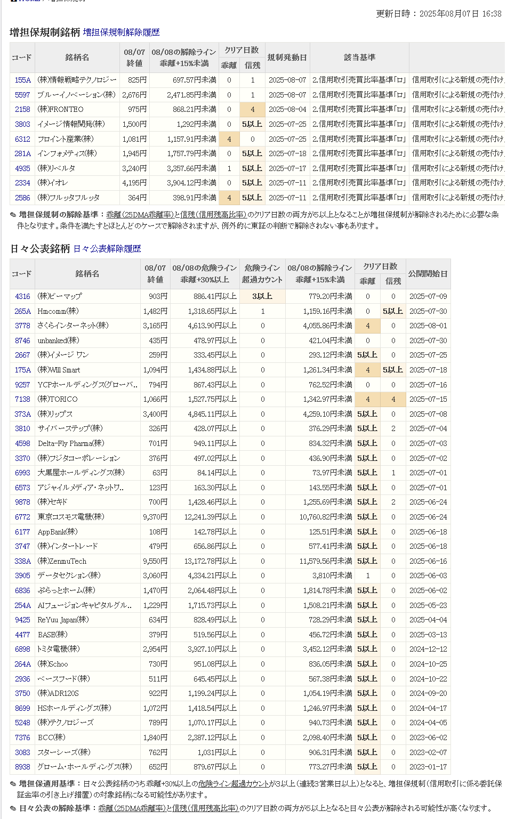Click code 3747 インタートレード link
507x819 pixels.
pyautogui.click(x=22, y=546)
